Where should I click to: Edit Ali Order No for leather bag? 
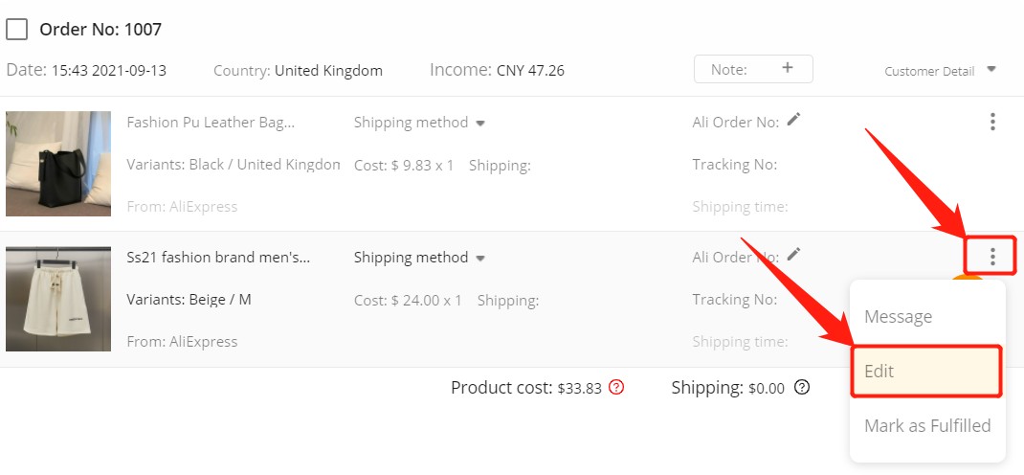click(x=792, y=120)
